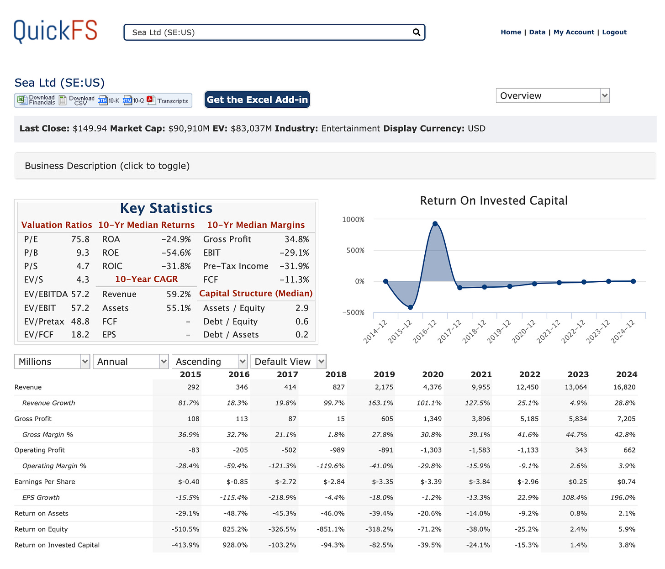Click the Gross Profit row label in the table
665x569 pixels.
tap(33, 419)
